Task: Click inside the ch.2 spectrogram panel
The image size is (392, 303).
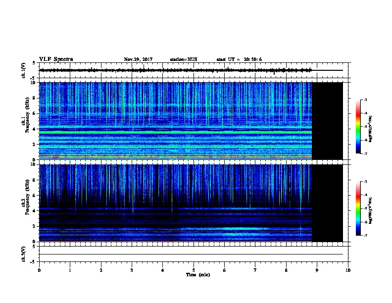Action: coord(176,203)
